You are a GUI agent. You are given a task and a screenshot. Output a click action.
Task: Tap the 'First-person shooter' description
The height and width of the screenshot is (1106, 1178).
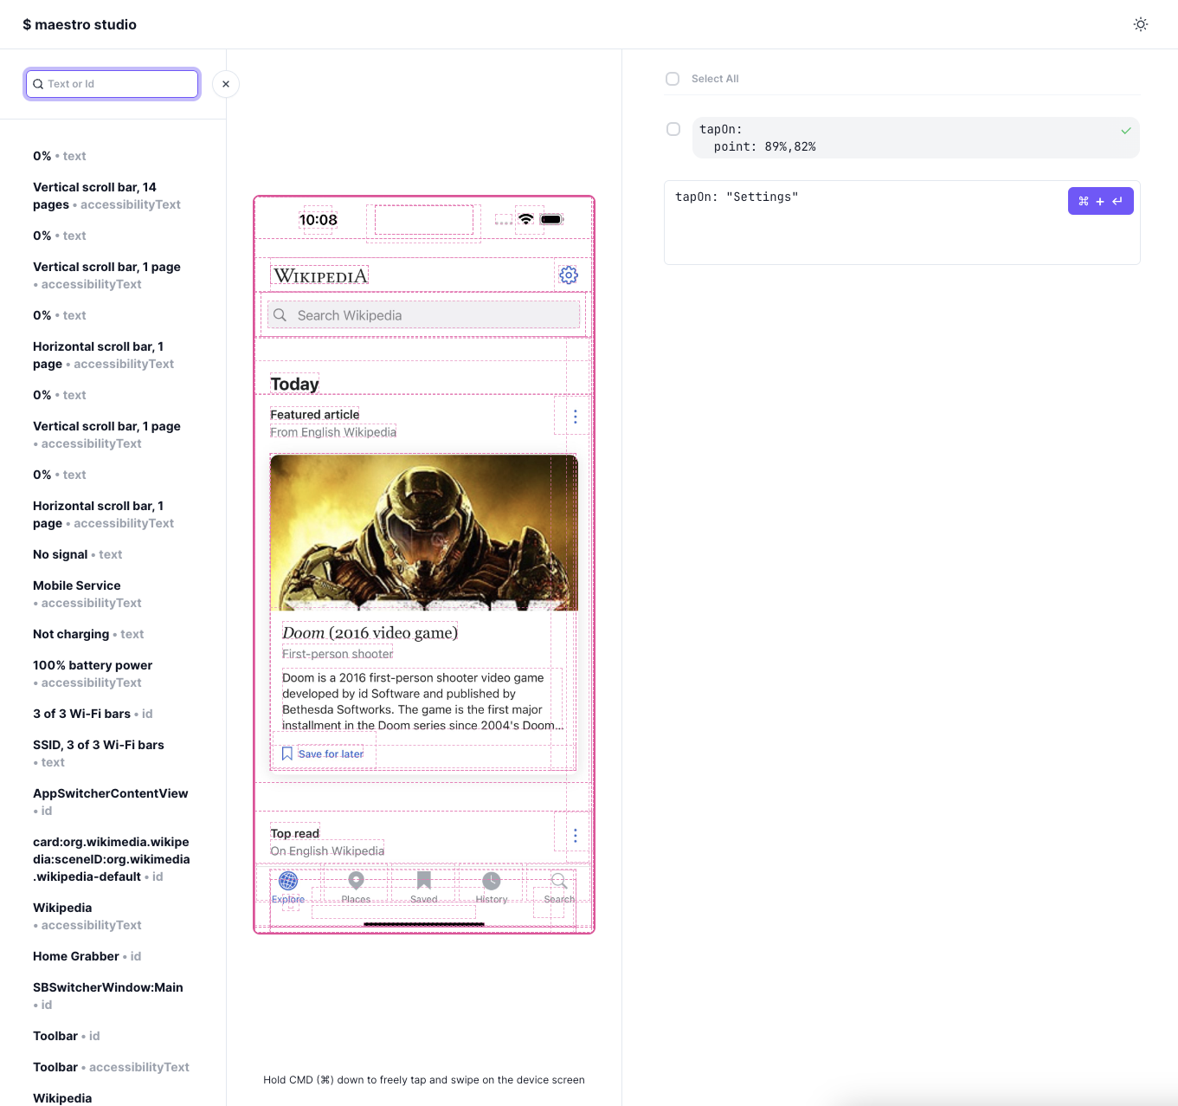click(338, 654)
